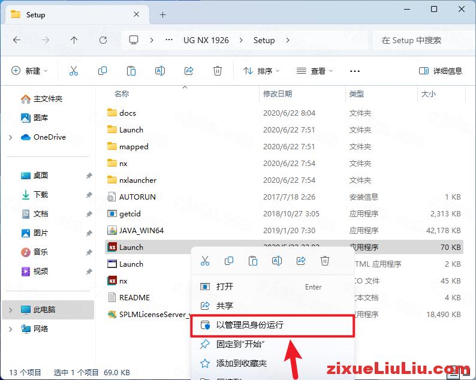Click the rename icon in the context menu
The width and height of the screenshot is (476, 380).
click(x=277, y=261)
